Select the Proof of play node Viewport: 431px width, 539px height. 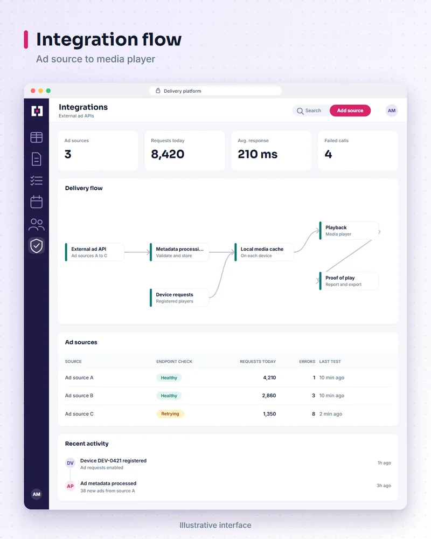349,281
